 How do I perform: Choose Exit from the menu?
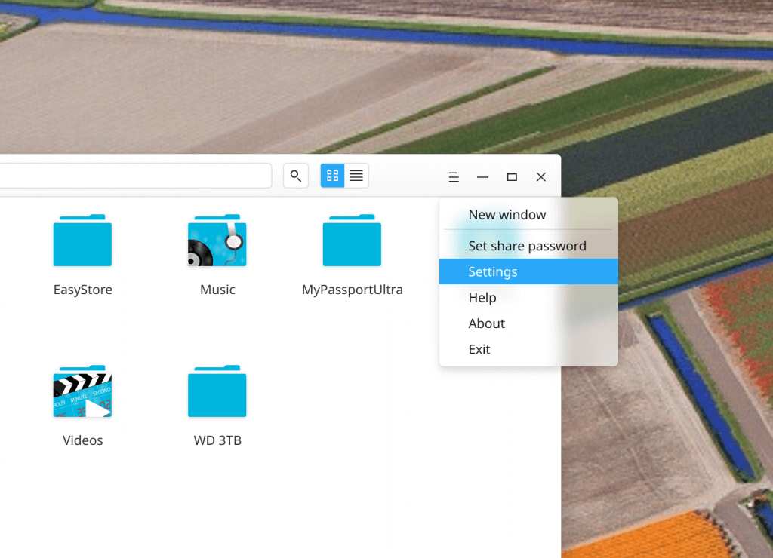[479, 349]
